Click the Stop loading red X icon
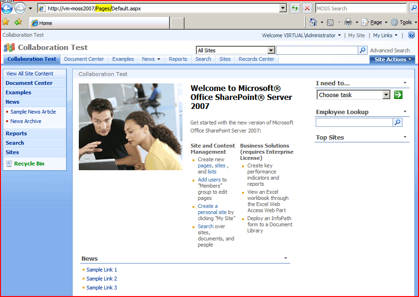The height and width of the screenshot is (297, 419). 307,8
